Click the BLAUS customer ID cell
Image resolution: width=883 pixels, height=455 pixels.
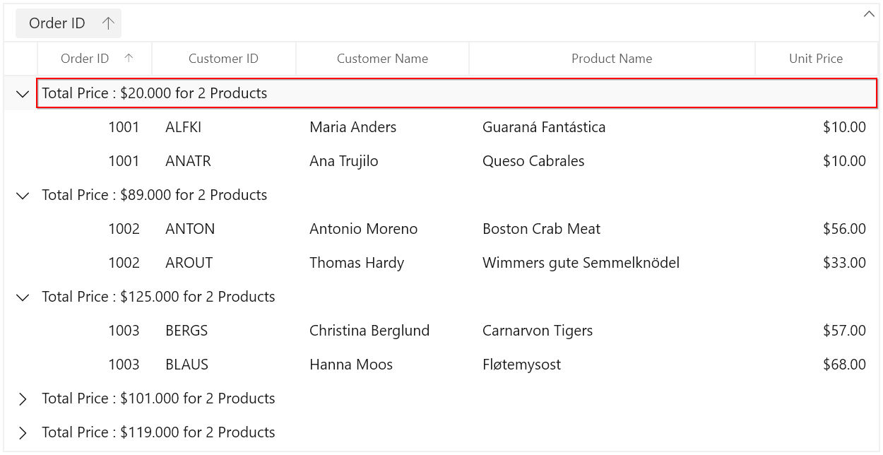225,365
